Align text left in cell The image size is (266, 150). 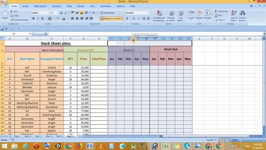72,18
